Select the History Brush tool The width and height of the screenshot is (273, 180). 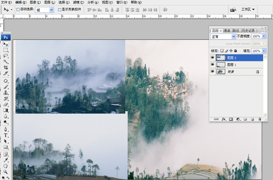click(5, 99)
